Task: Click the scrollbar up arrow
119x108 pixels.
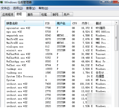Action: 117,23
